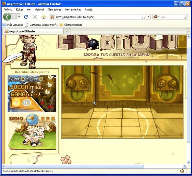The width and height of the screenshot is (192, 176).
Task: Click the horizontal scrollbar right arrow
Action: 184,166
